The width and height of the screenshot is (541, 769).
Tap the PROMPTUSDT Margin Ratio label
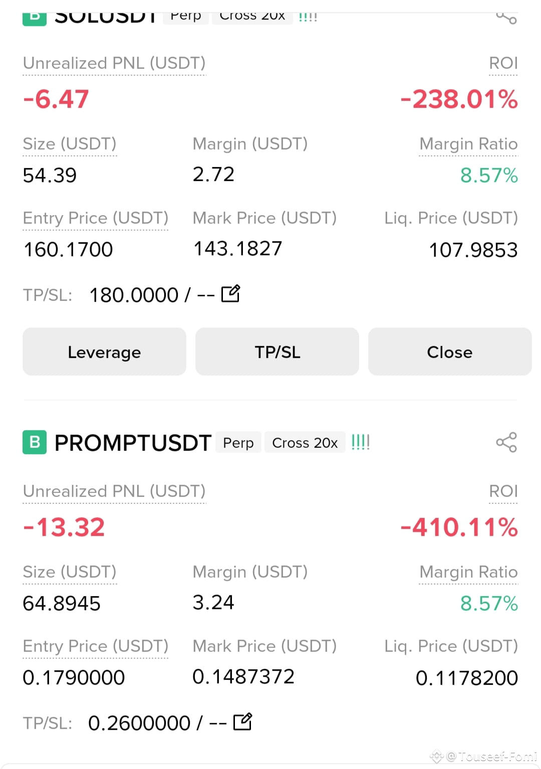click(x=469, y=572)
